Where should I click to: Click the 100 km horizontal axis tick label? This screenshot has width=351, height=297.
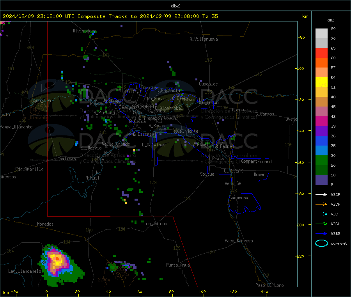coord(202,292)
